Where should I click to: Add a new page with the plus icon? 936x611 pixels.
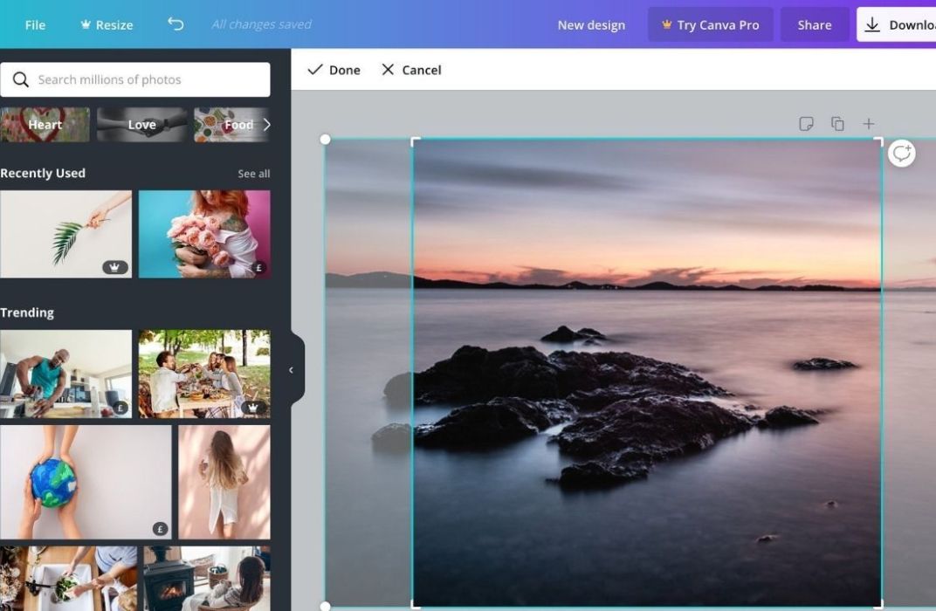pyautogui.click(x=869, y=123)
